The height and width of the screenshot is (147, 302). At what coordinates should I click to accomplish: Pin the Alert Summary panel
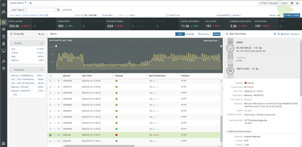278,34
